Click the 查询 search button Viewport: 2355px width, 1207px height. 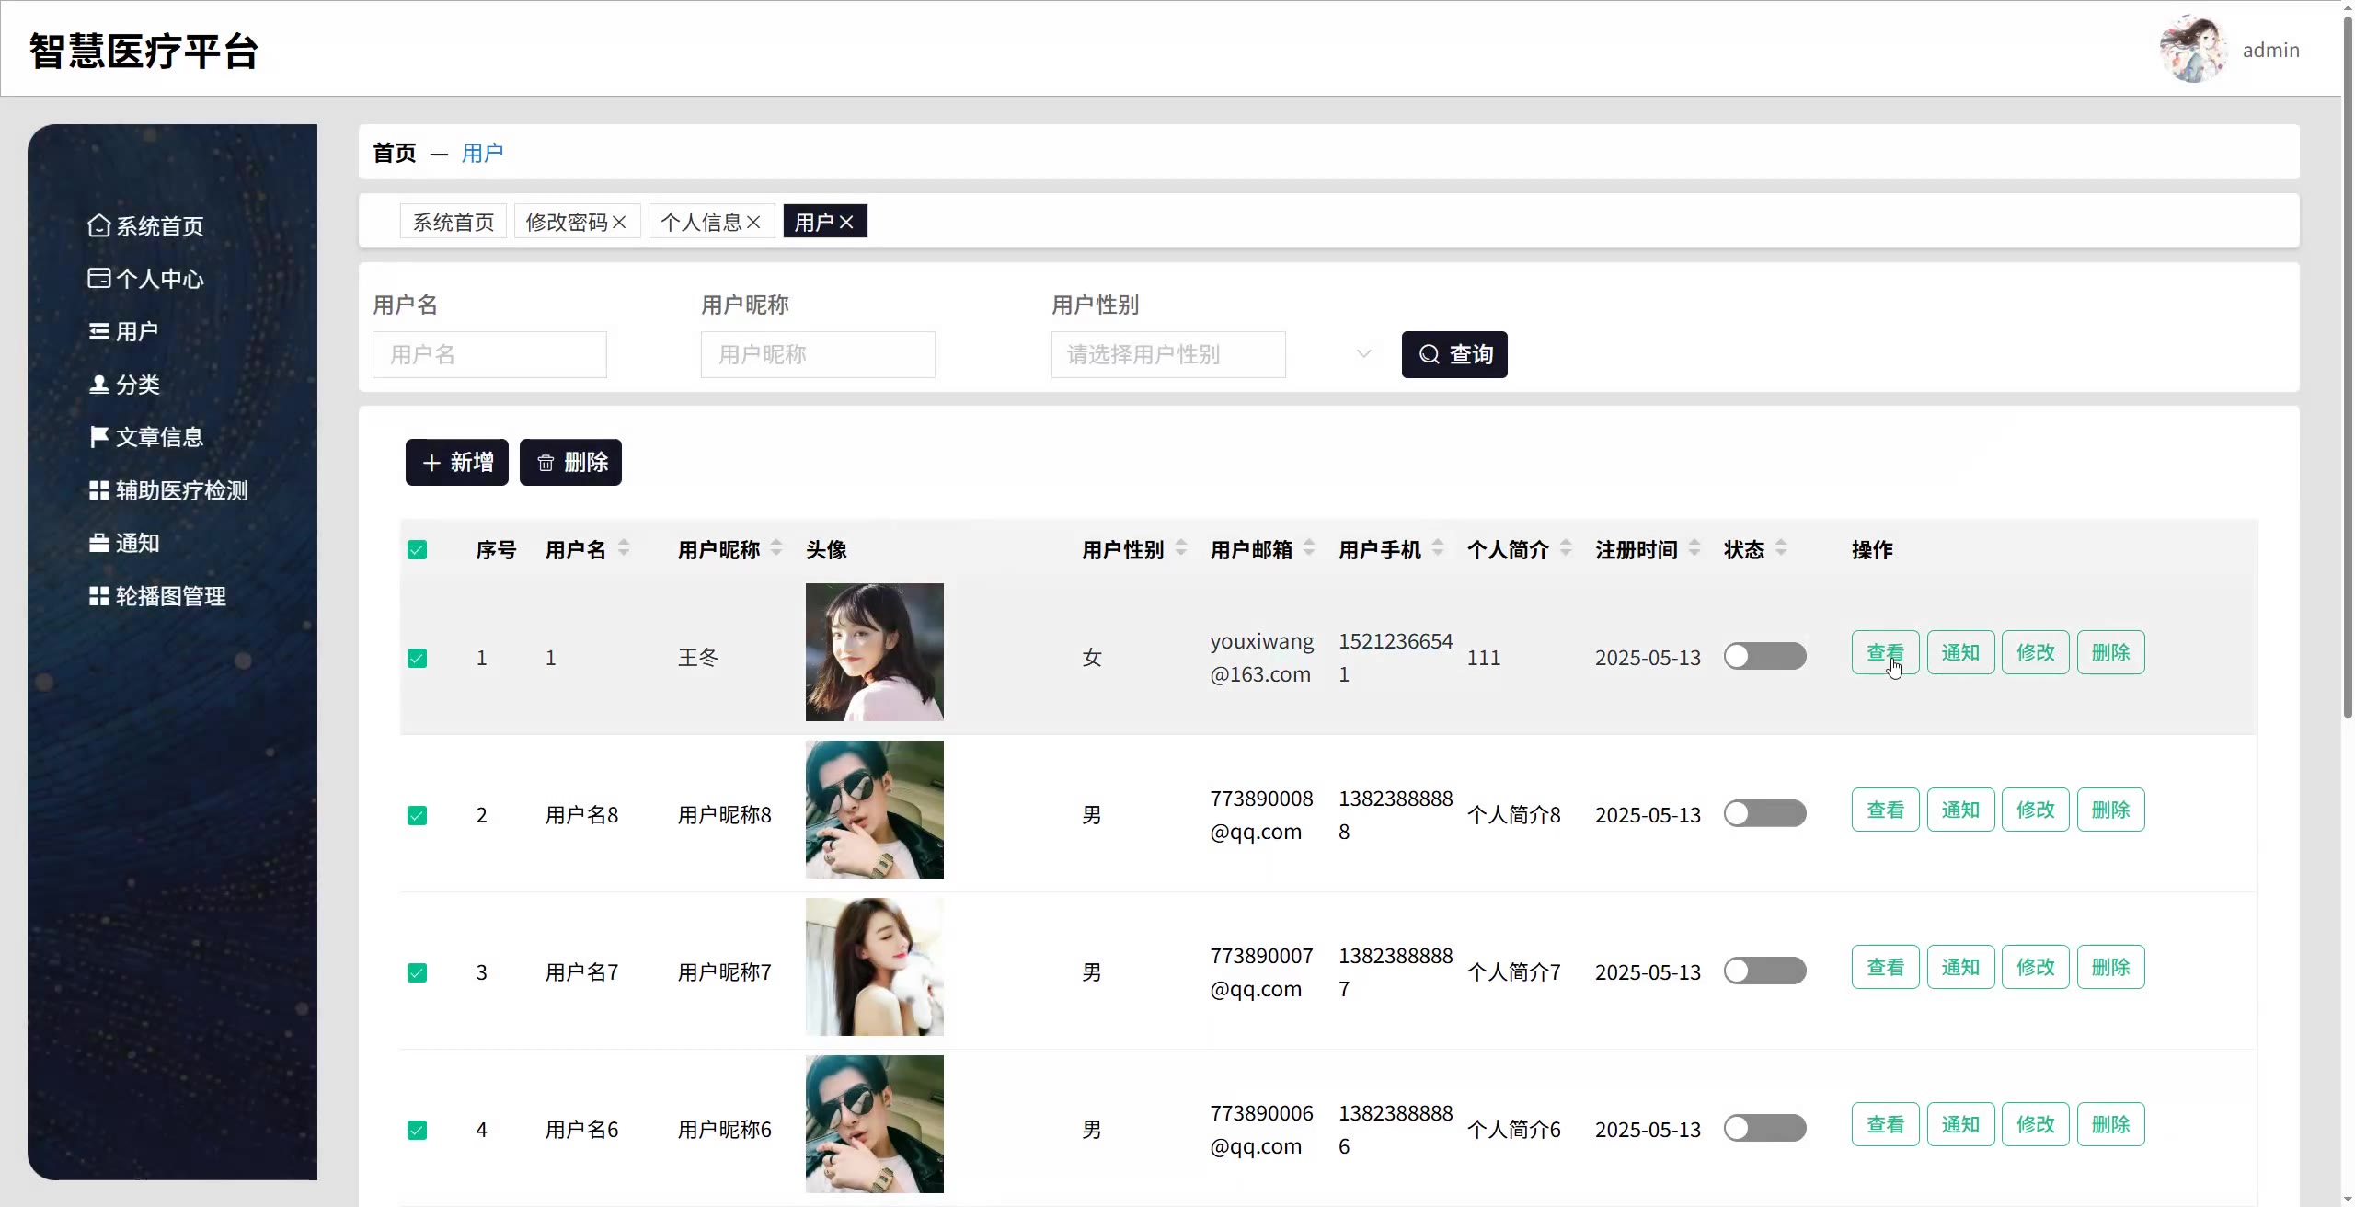pos(1453,354)
